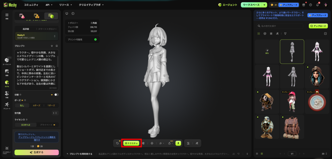The width and height of the screenshot is (332, 159).
Task: Select the orange spheres multi-image mode
Action: [x=37, y=16]
